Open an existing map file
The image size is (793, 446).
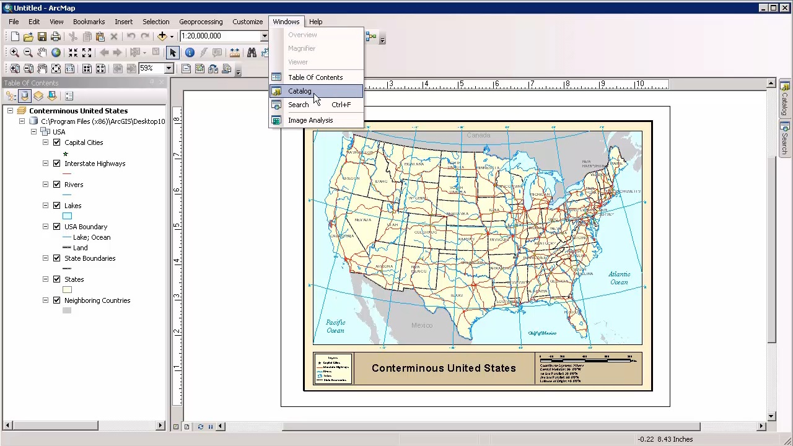point(28,37)
